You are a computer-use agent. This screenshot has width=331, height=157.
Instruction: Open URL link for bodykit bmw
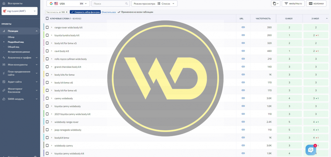(x=243, y=138)
